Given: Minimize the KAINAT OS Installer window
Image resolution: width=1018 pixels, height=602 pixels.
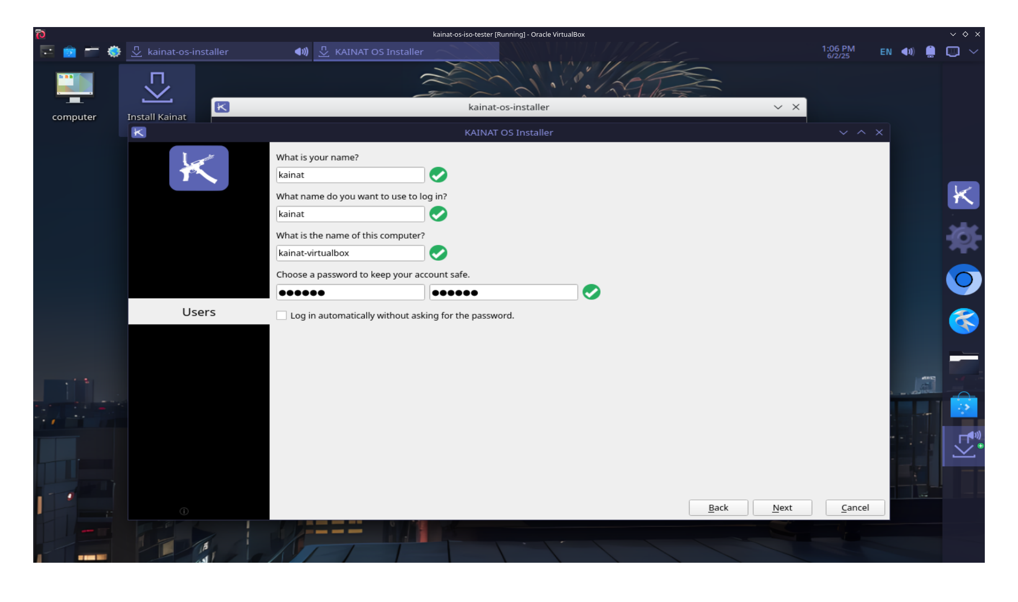Looking at the screenshot, I should tap(843, 133).
